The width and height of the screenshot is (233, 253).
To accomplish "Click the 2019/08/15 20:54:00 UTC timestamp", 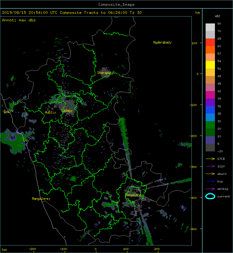I will point(30,13).
